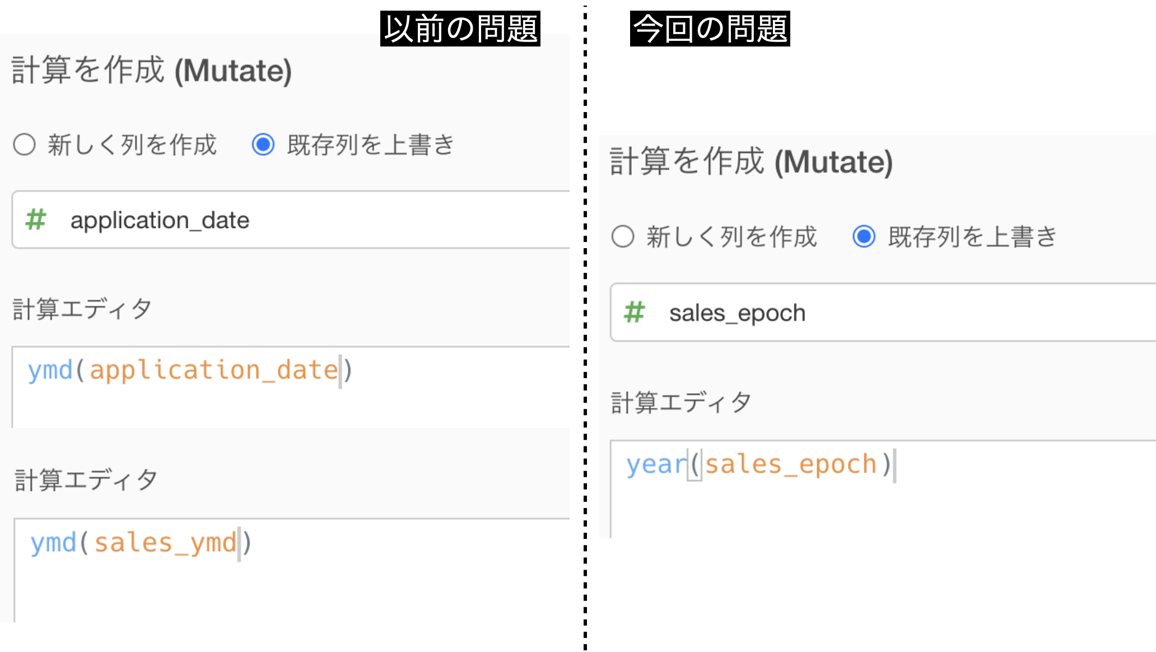Click green hash icon beside application_date
The height and width of the screenshot is (652, 1156).
(x=36, y=220)
